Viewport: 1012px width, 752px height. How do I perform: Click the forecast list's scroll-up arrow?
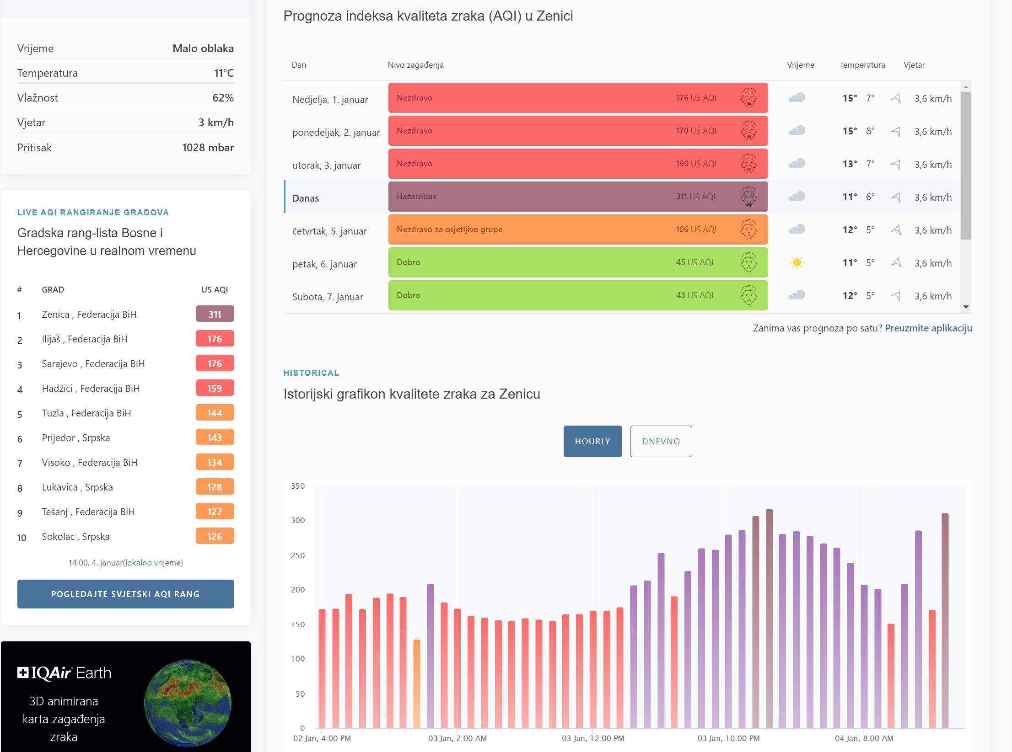(x=966, y=87)
